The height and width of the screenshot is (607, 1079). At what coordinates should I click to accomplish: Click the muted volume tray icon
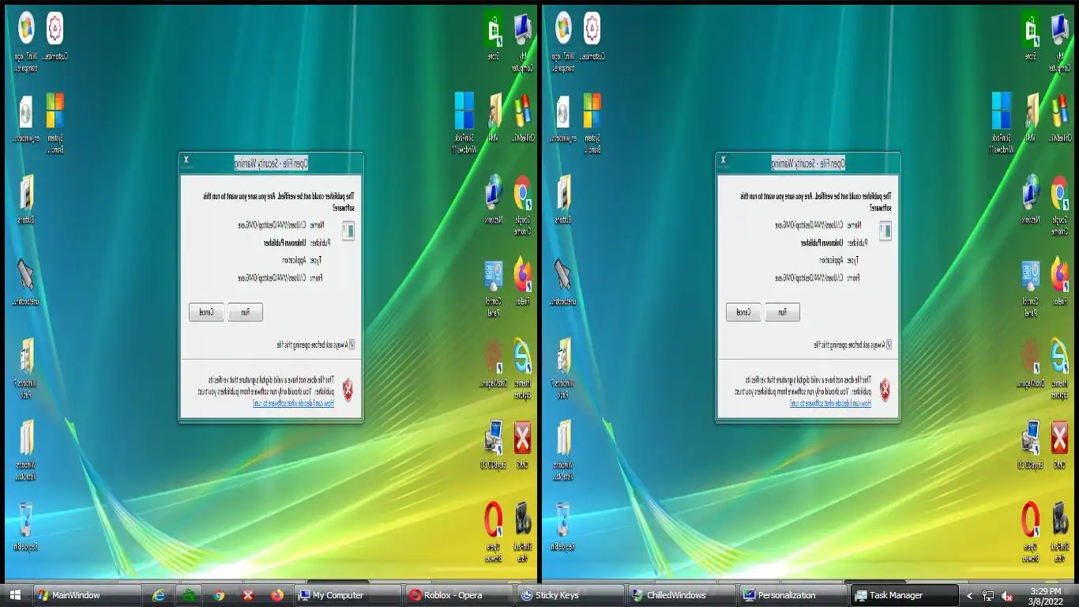[1007, 596]
